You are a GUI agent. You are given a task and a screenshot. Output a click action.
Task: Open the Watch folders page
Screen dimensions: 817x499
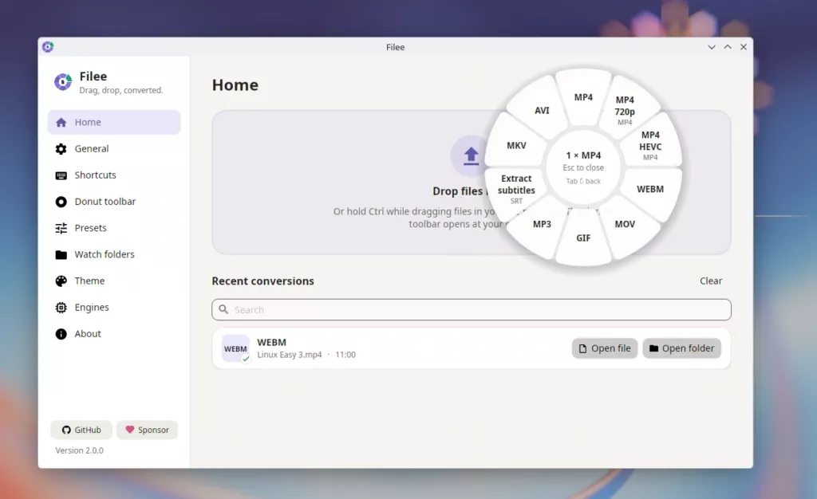click(x=114, y=254)
